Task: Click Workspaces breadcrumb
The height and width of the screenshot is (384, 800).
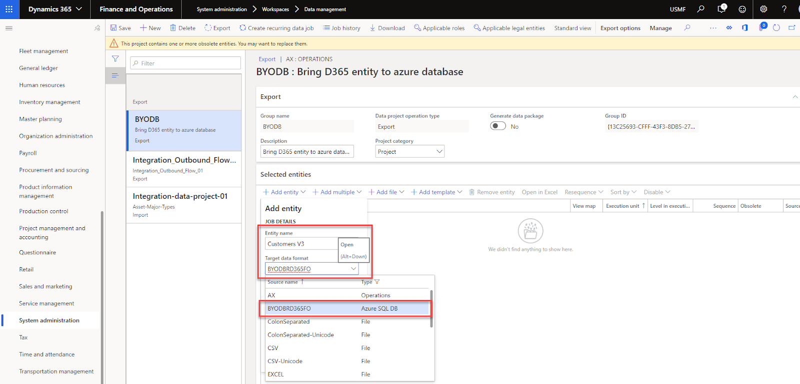Action: click(x=275, y=9)
